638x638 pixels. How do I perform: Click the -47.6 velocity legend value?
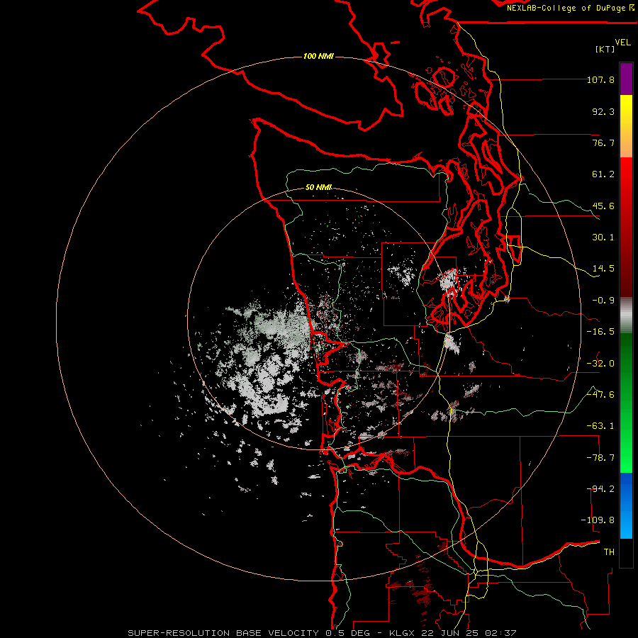tap(600, 395)
